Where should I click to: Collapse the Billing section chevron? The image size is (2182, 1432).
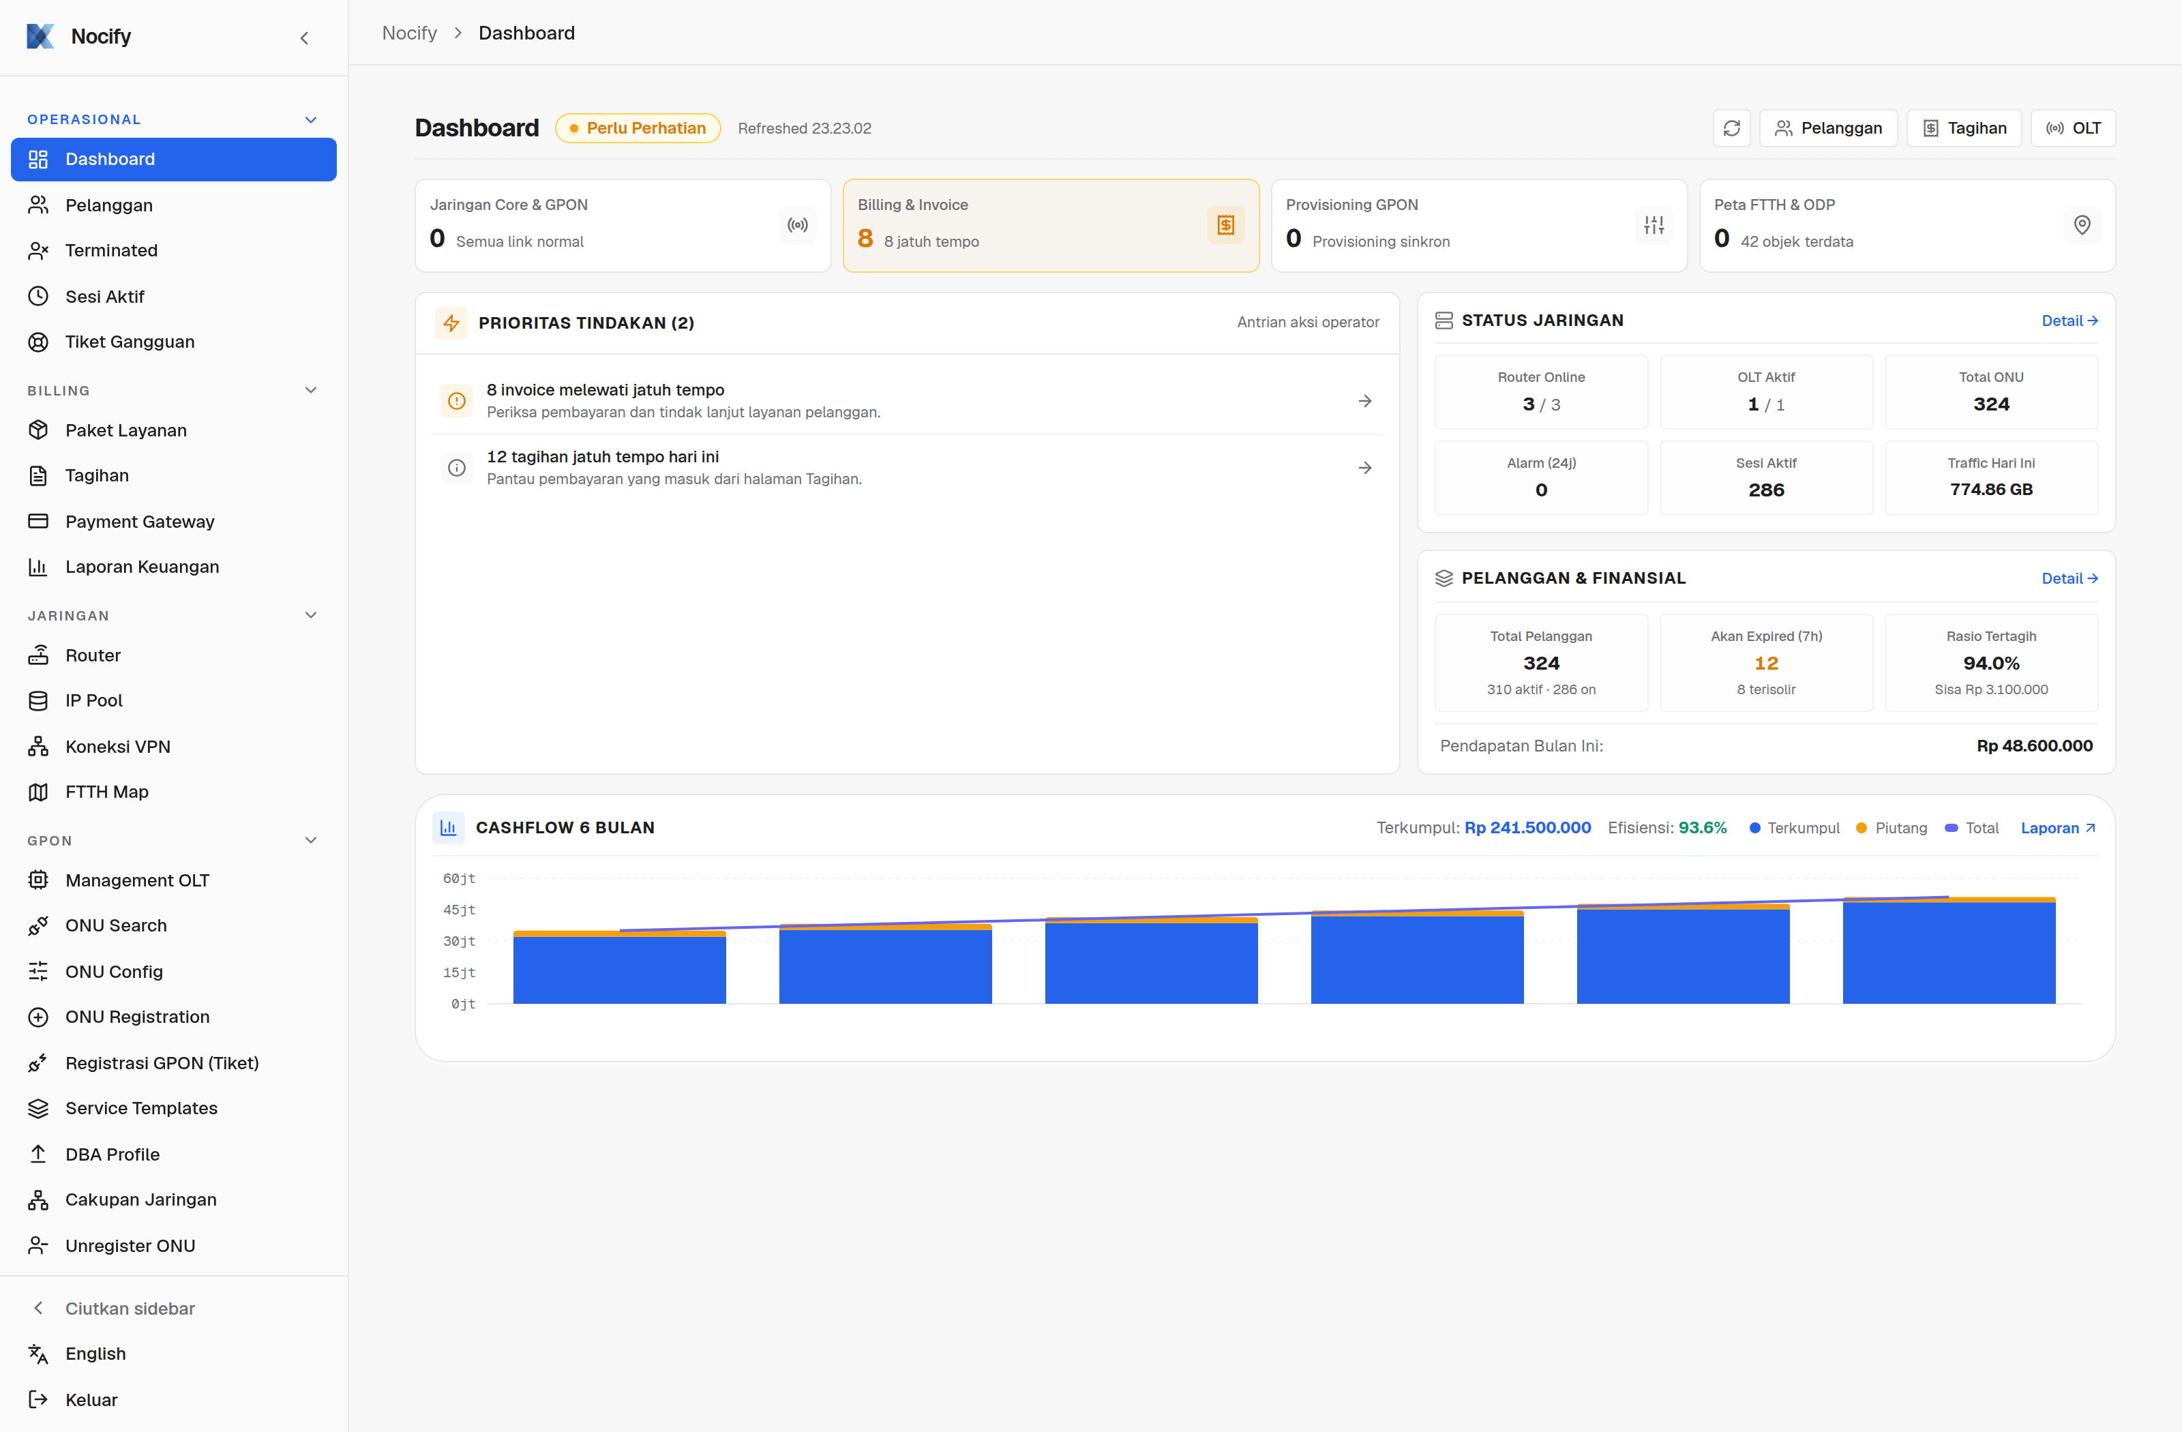[x=311, y=391]
